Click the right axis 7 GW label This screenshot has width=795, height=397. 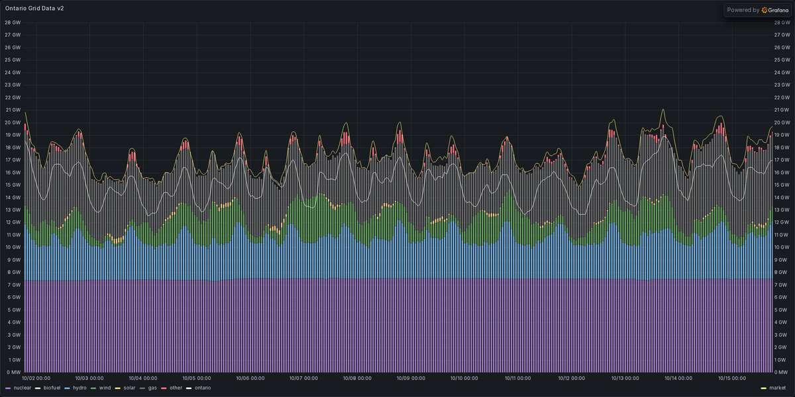click(781, 285)
